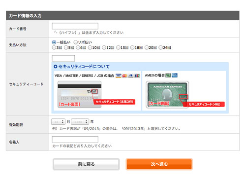This screenshot has width=246, height=185.
Task: Click the 支払い方法 row label
Action: coord(18,45)
